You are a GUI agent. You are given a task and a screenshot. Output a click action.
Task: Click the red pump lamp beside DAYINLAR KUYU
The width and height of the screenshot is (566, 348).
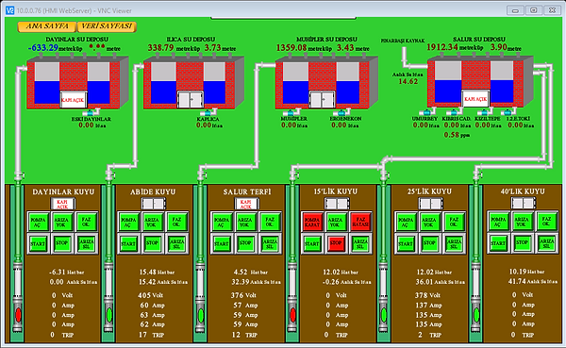pos(18,315)
